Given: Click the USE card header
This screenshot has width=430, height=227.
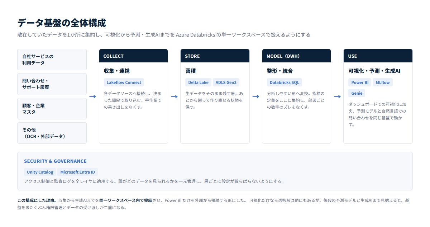Looking at the screenshot, I should [378, 56].
